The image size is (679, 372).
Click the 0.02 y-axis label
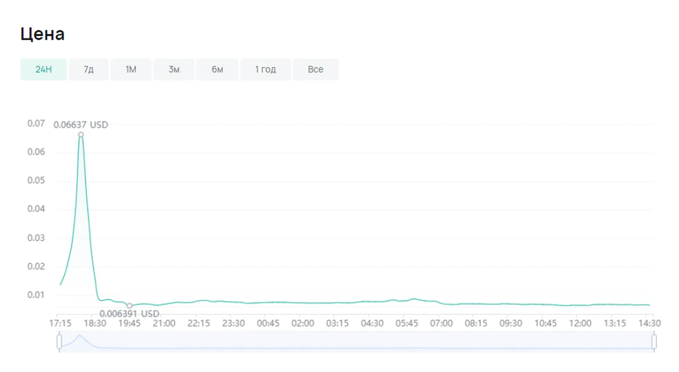(36, 266)
